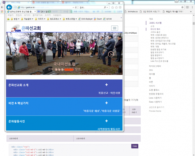Copy the code snippet with Copy button
This screenshot has width=195, height=156.
click(135, 146)
